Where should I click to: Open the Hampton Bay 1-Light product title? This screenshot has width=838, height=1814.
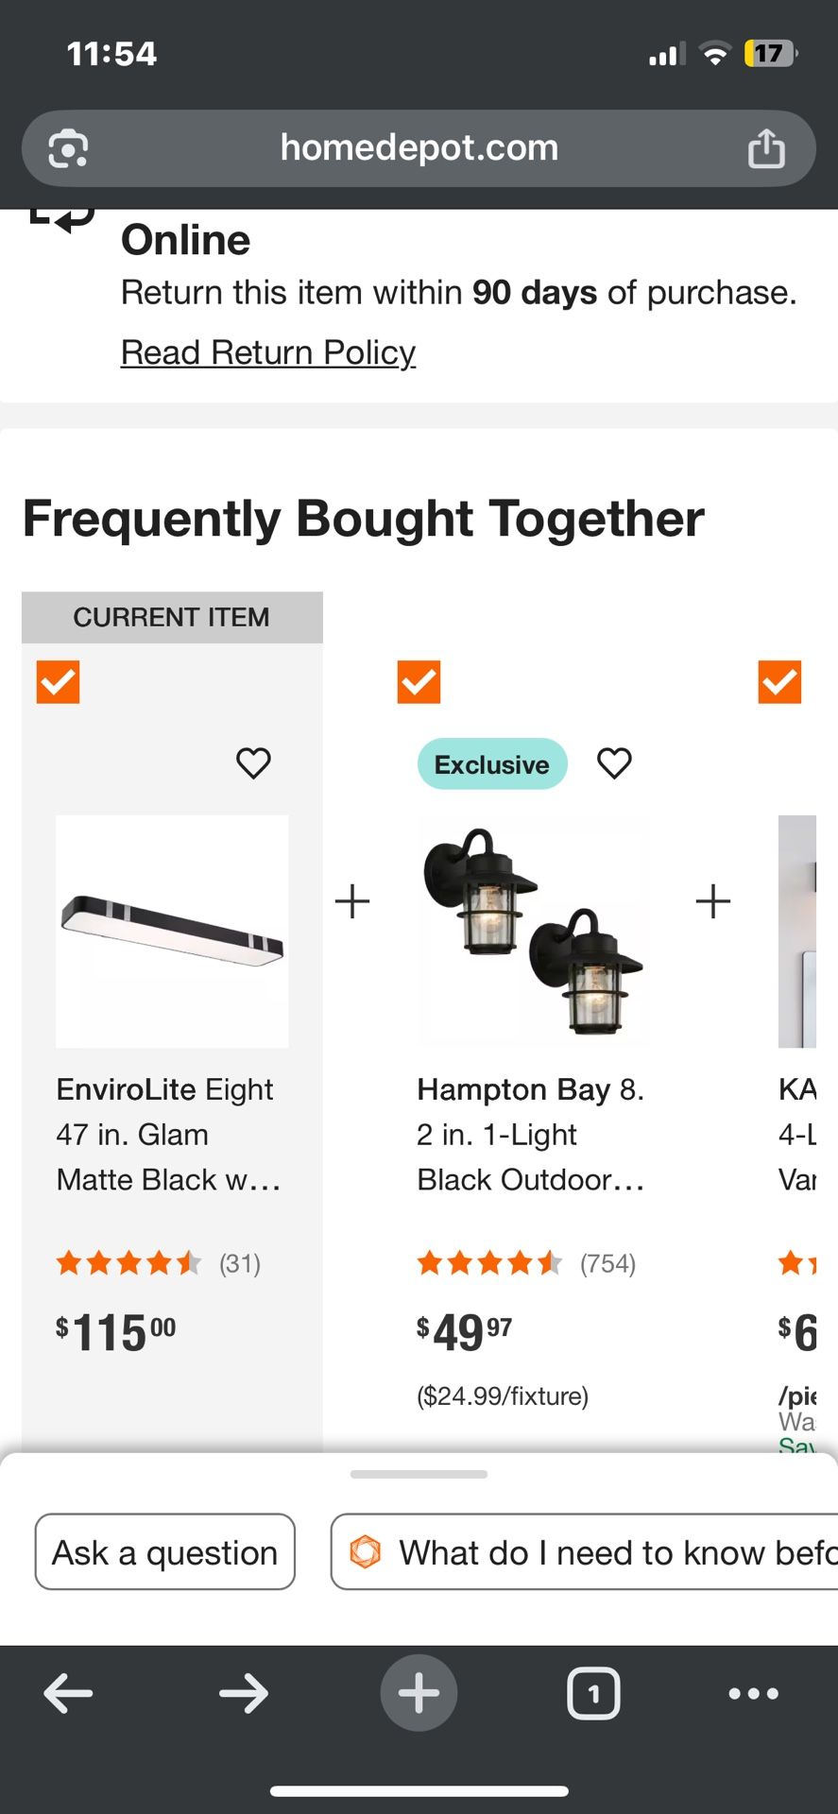tap(530, 1134)
